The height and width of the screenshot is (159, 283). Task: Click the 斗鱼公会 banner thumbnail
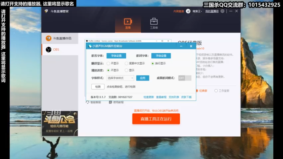coord(60,123)
